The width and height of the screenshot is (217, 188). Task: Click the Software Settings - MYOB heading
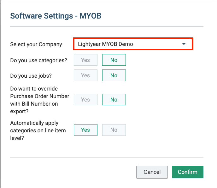(x=56, y=16)
